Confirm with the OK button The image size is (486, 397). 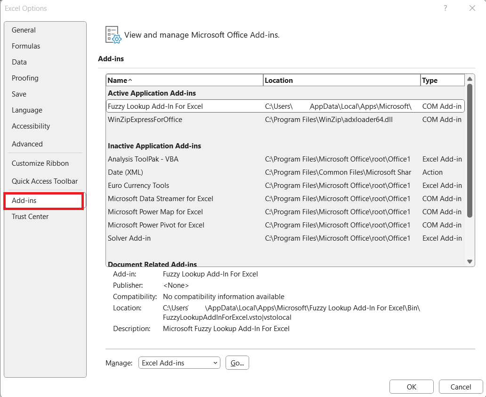coord(411,387)
